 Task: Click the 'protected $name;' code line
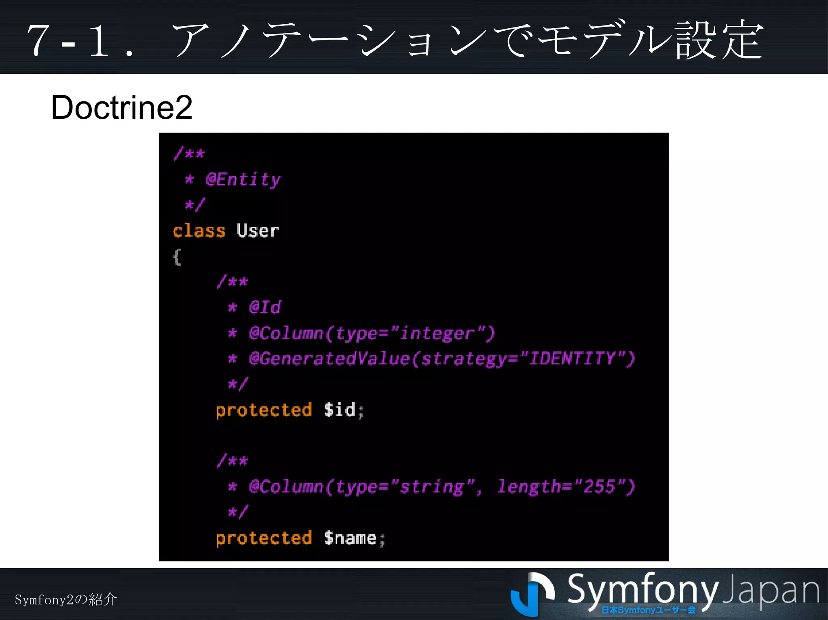pyautogui.click(x=301, y=538)
